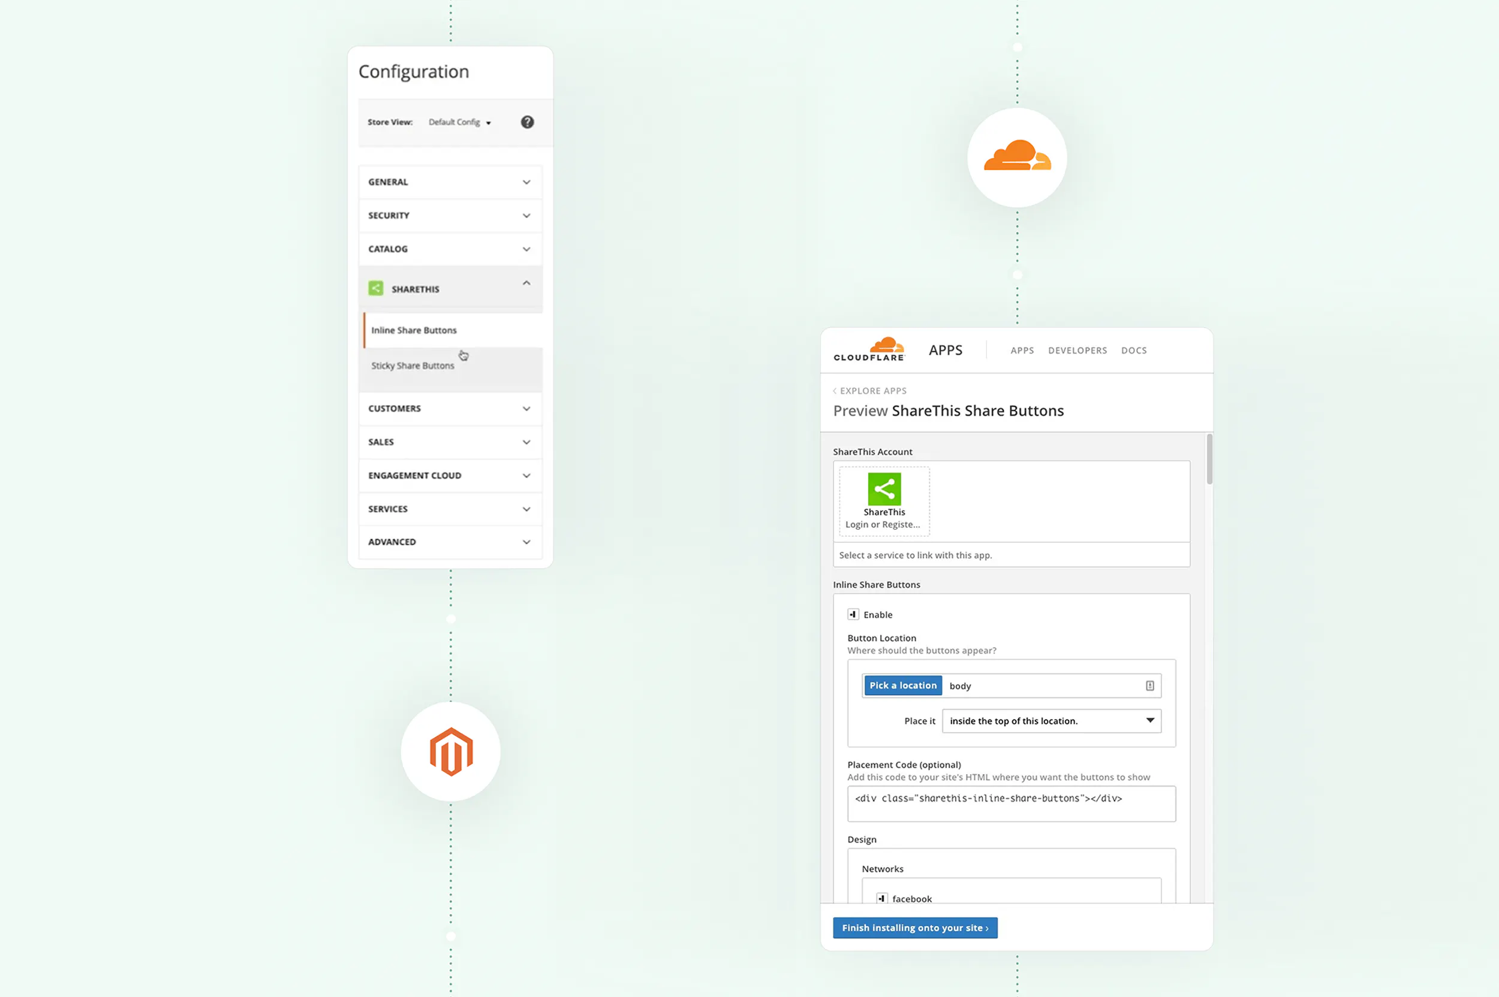Expand the CUSTOMERS configuration section
This screenshot has width=1499, height=997.
coord(450,408)
